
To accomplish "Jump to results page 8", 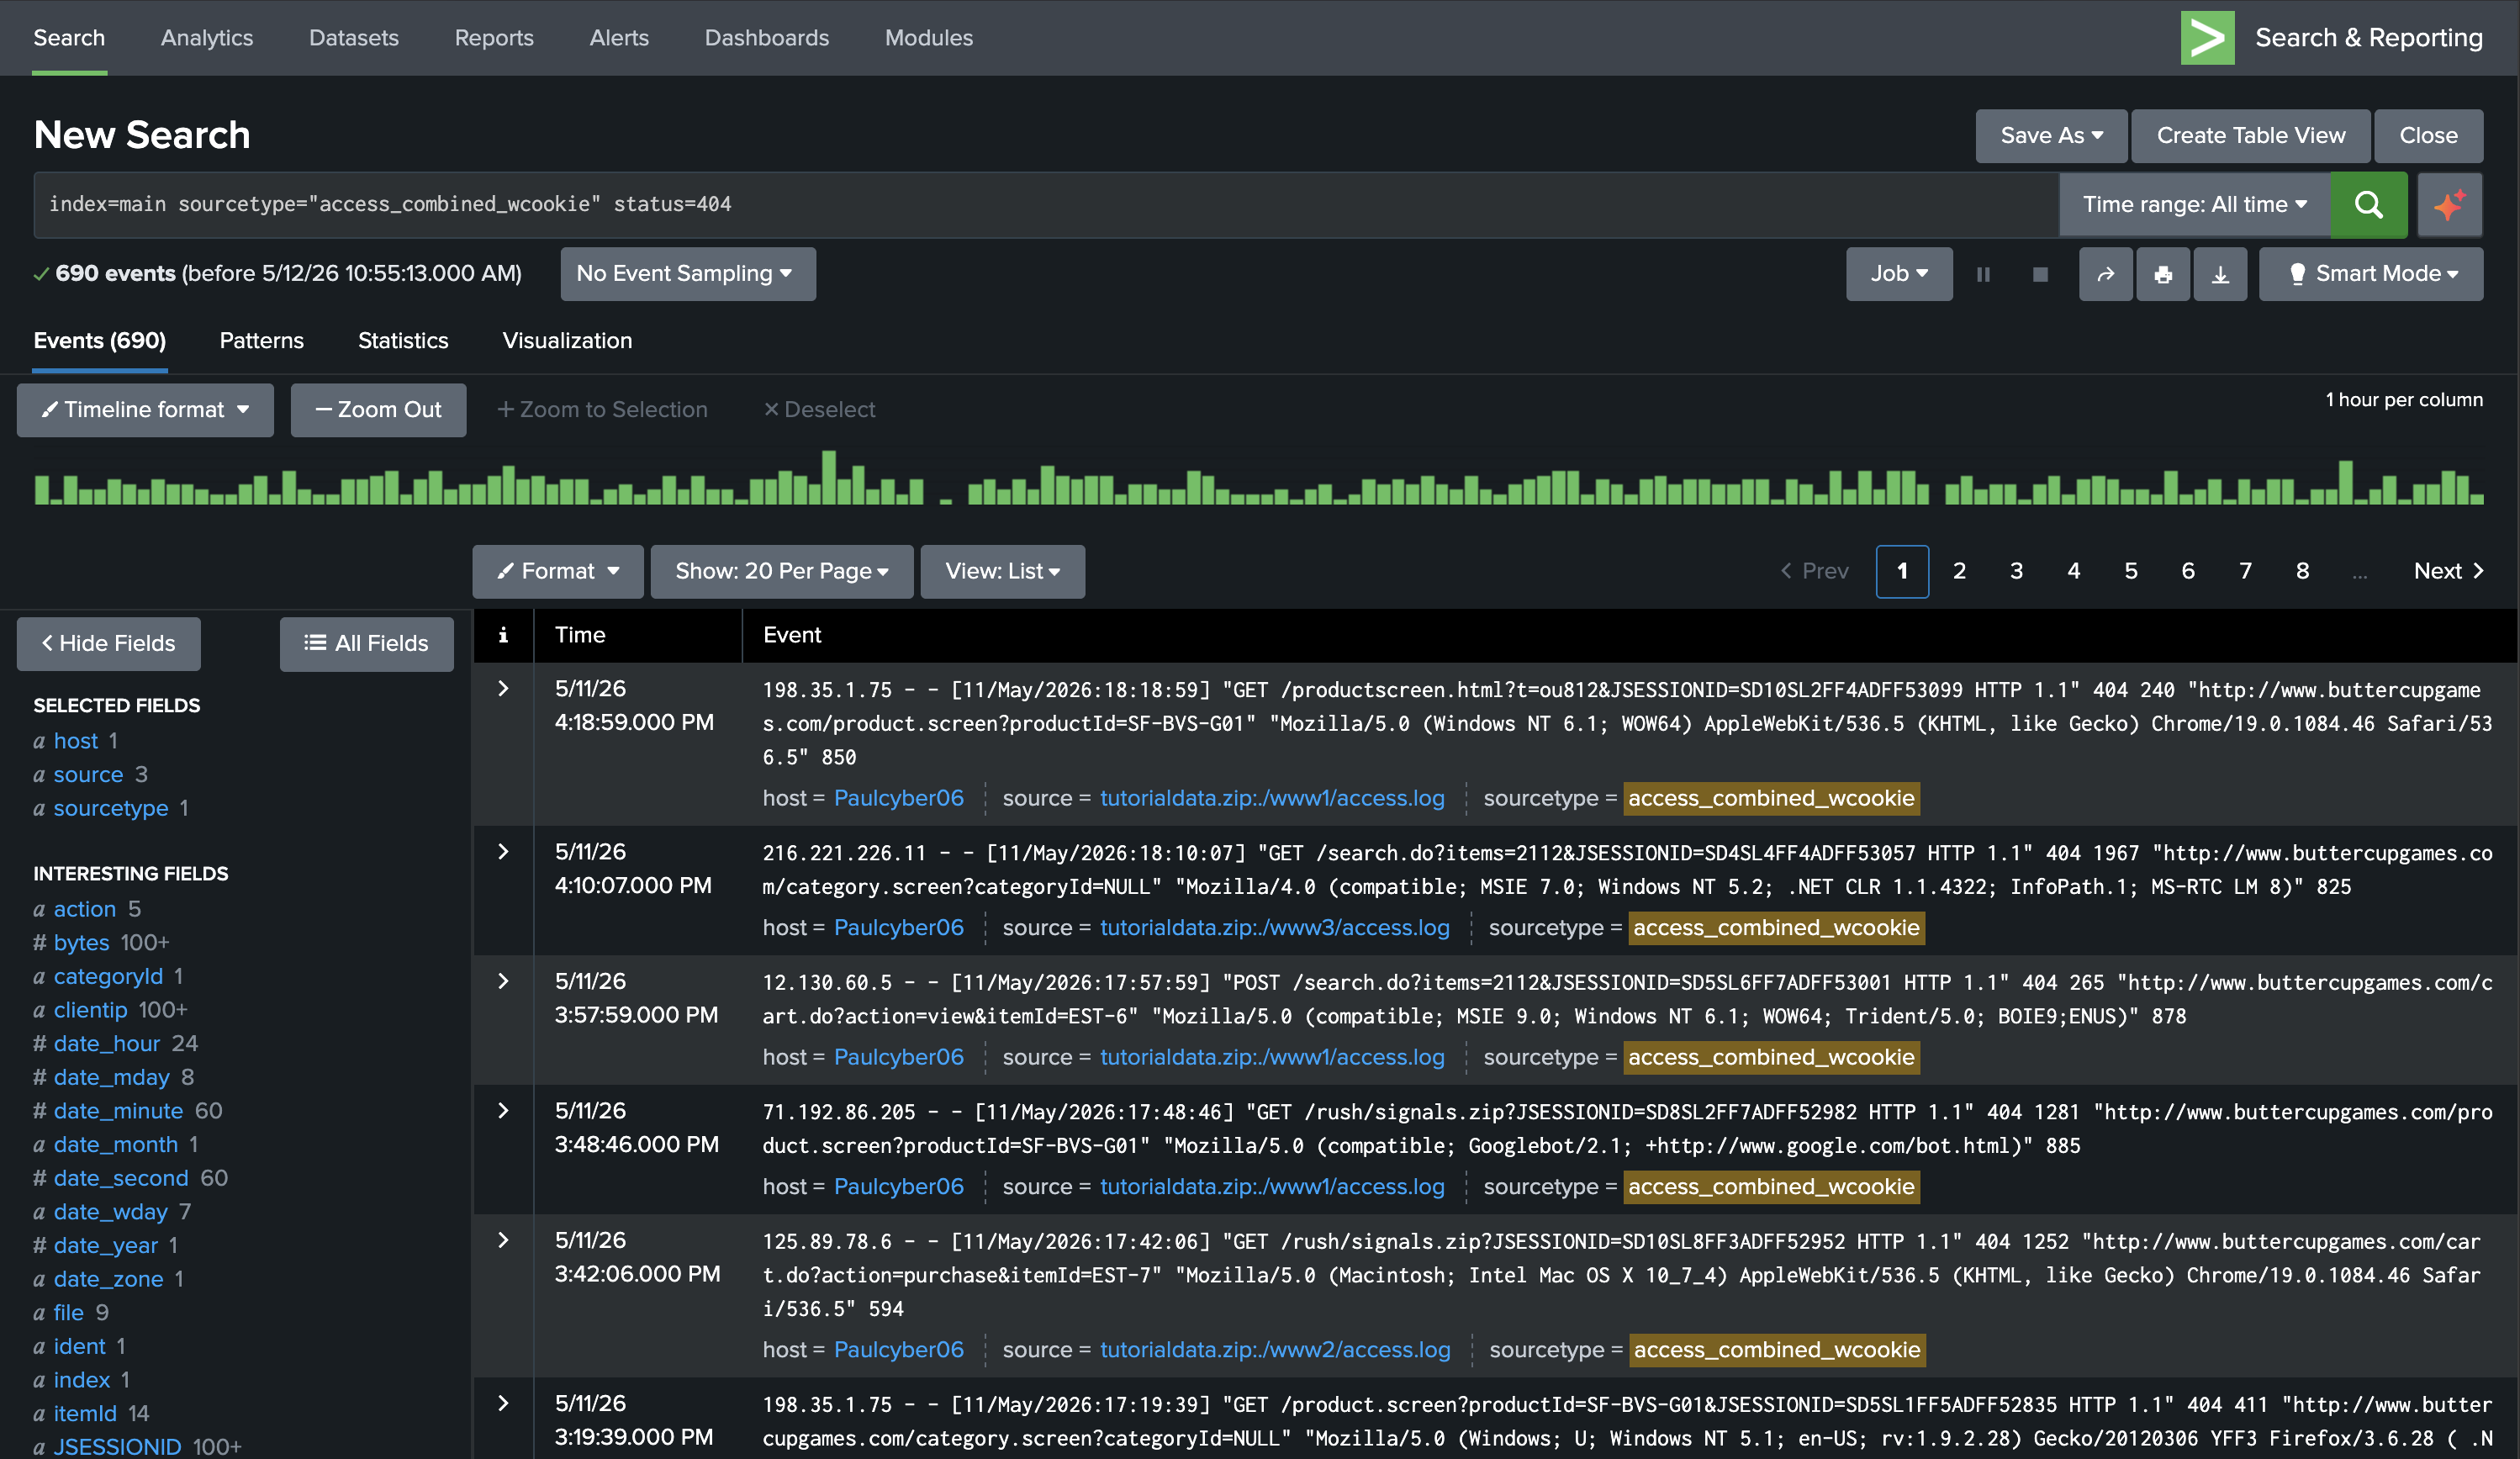I will [x=2302, y=571].
